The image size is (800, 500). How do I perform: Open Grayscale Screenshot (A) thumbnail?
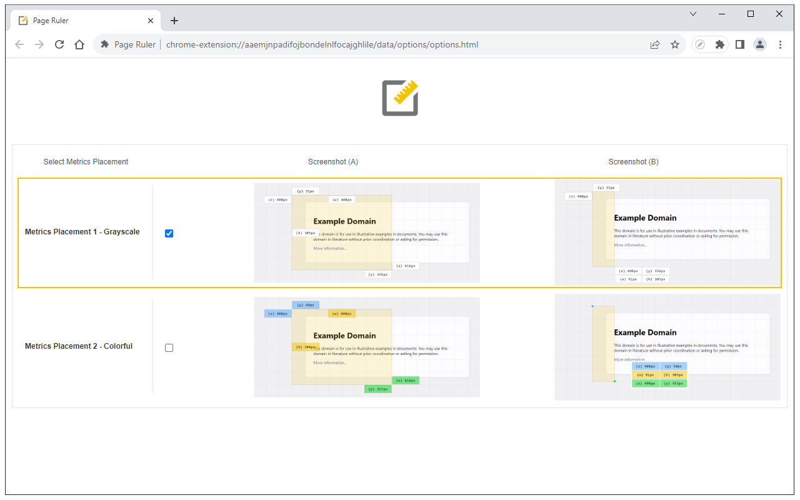click(367, 232)
